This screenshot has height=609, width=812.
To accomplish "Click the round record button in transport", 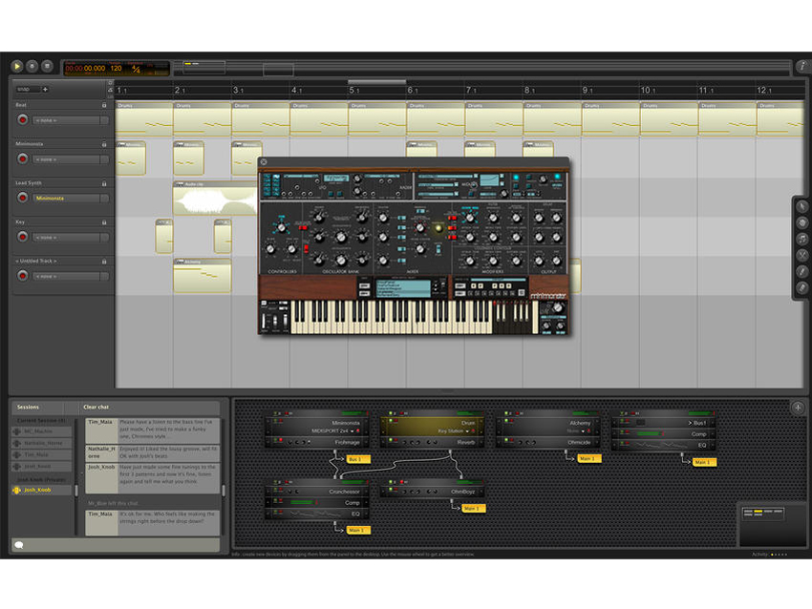I will pos(32,66).
